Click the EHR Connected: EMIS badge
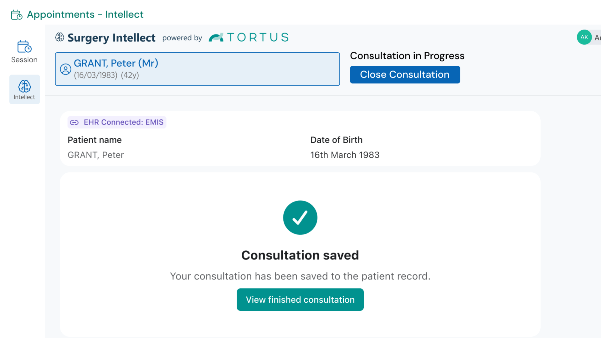Viewport: 601px width, 338px height. [116, 122]
